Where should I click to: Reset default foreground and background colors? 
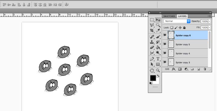pos(151,83)
